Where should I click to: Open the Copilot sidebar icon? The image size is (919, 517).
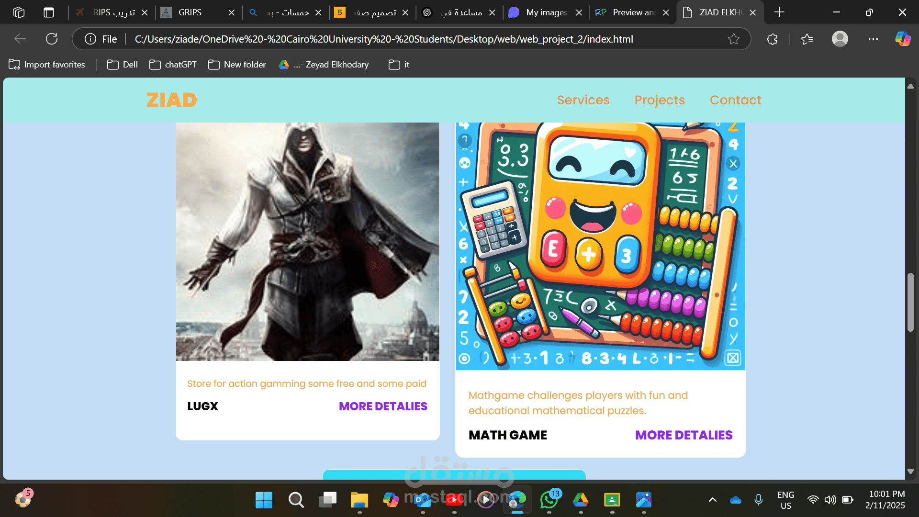point(903,39)
